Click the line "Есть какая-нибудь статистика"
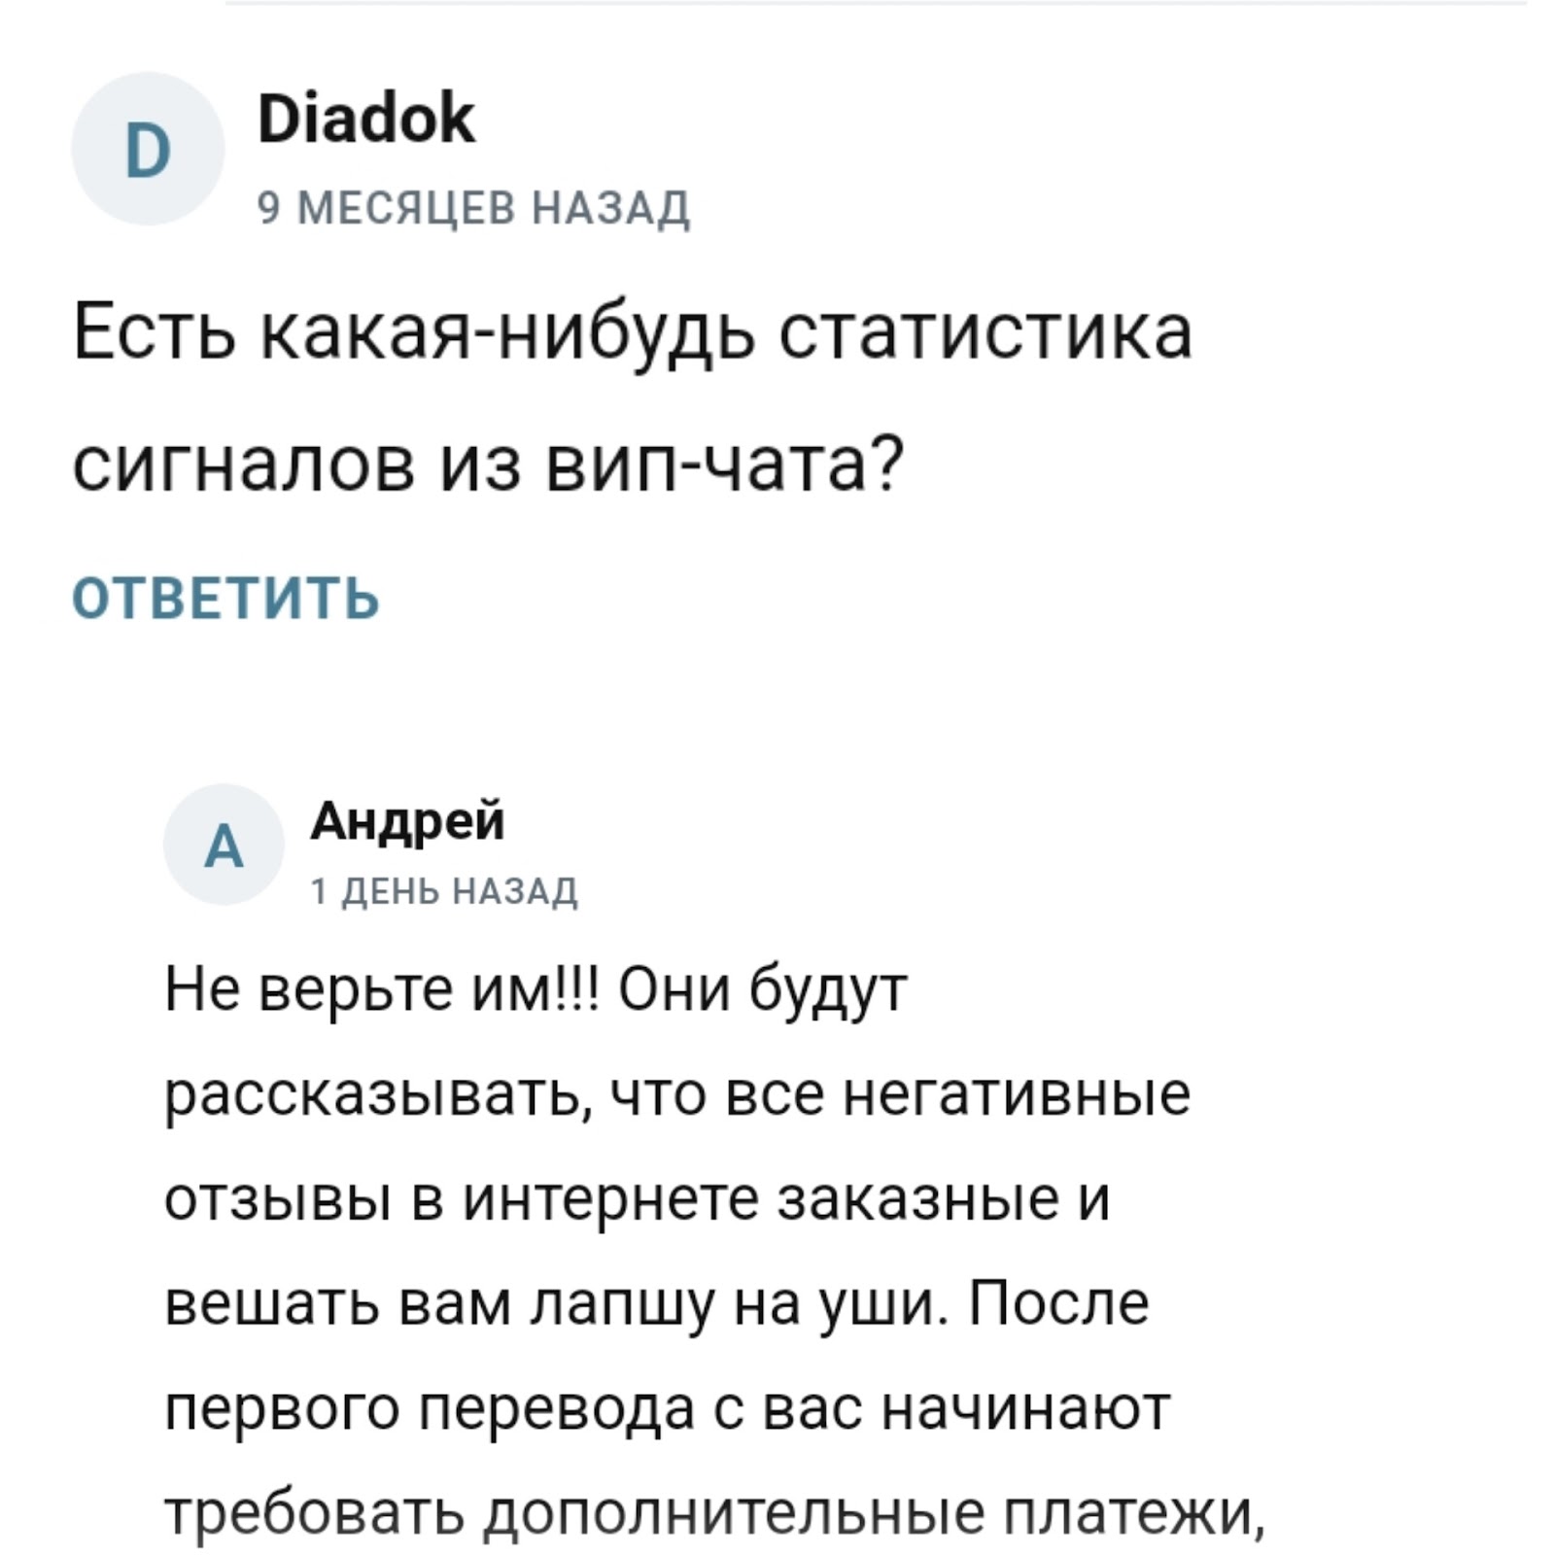The height and width of the screenshot is (1555, 1555). pyautogui.click(x=632, y=331)
